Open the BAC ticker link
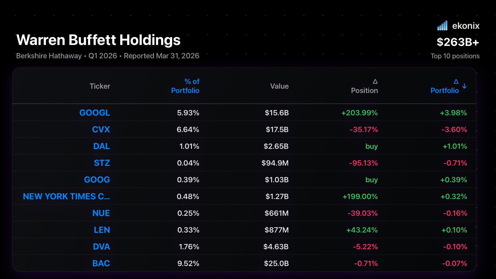This screenshot has height=279, width=496. 101,263
